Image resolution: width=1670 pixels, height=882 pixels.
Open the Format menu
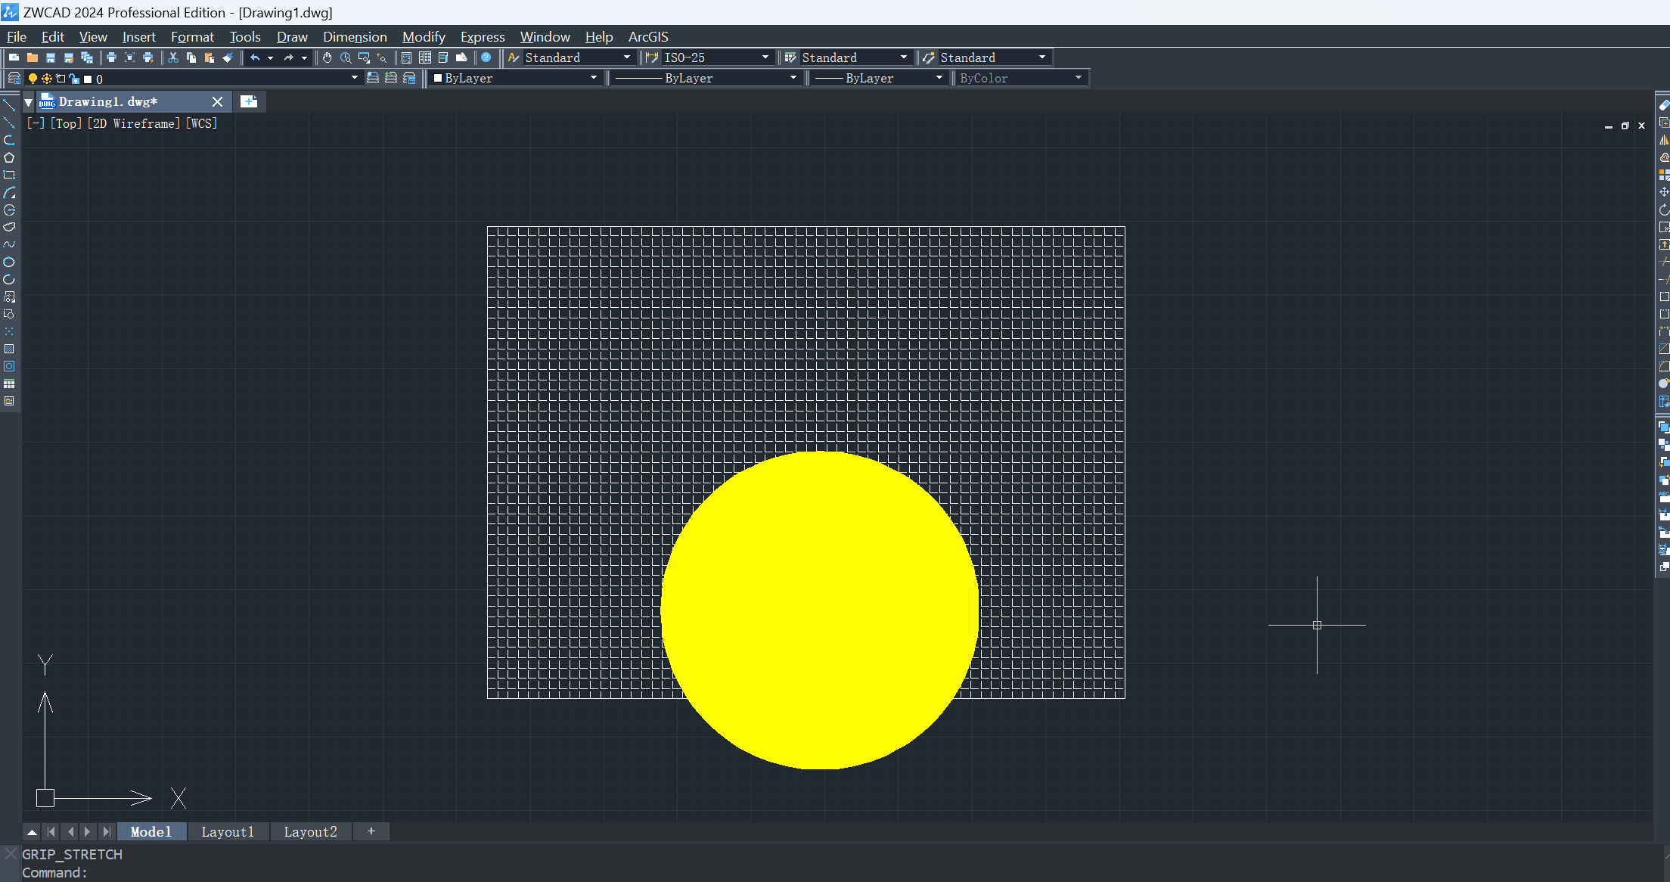coord(192,36)
